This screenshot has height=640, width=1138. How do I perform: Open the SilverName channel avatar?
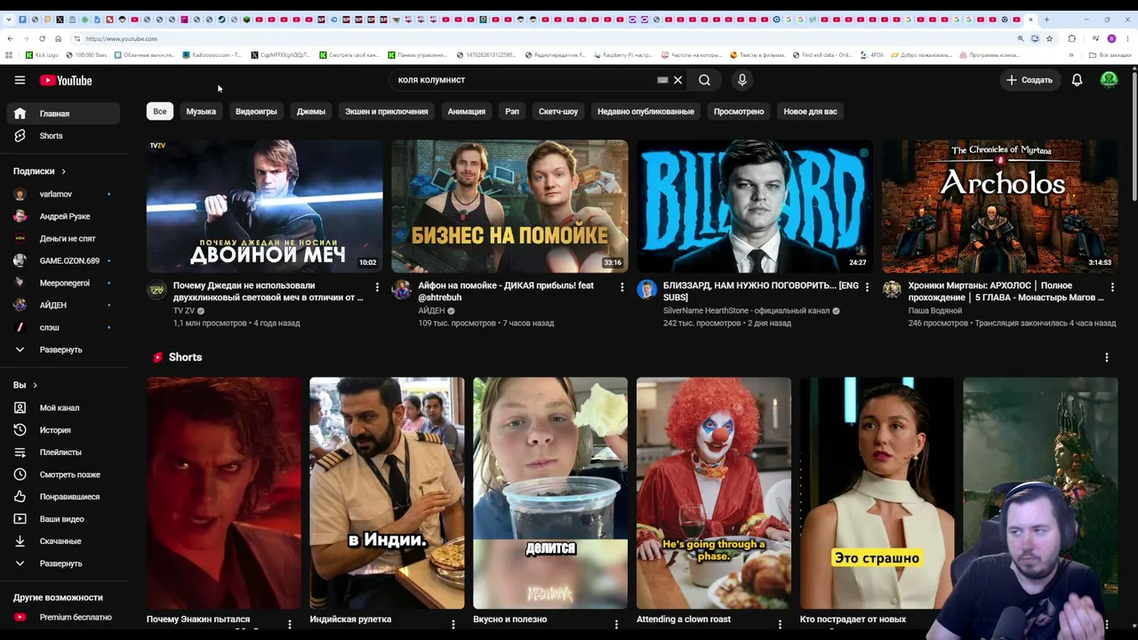(646, 290)
